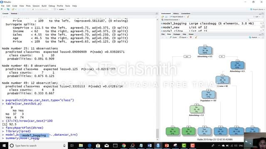Select model_bagging autocomplete suggestion

tap(34, 135)
